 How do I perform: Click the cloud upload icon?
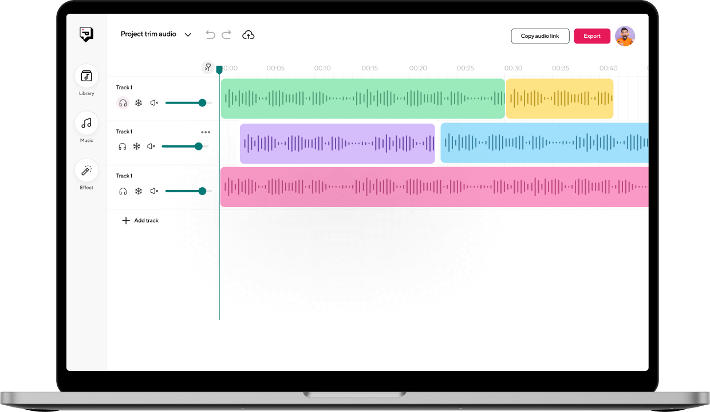coord(248,35)
